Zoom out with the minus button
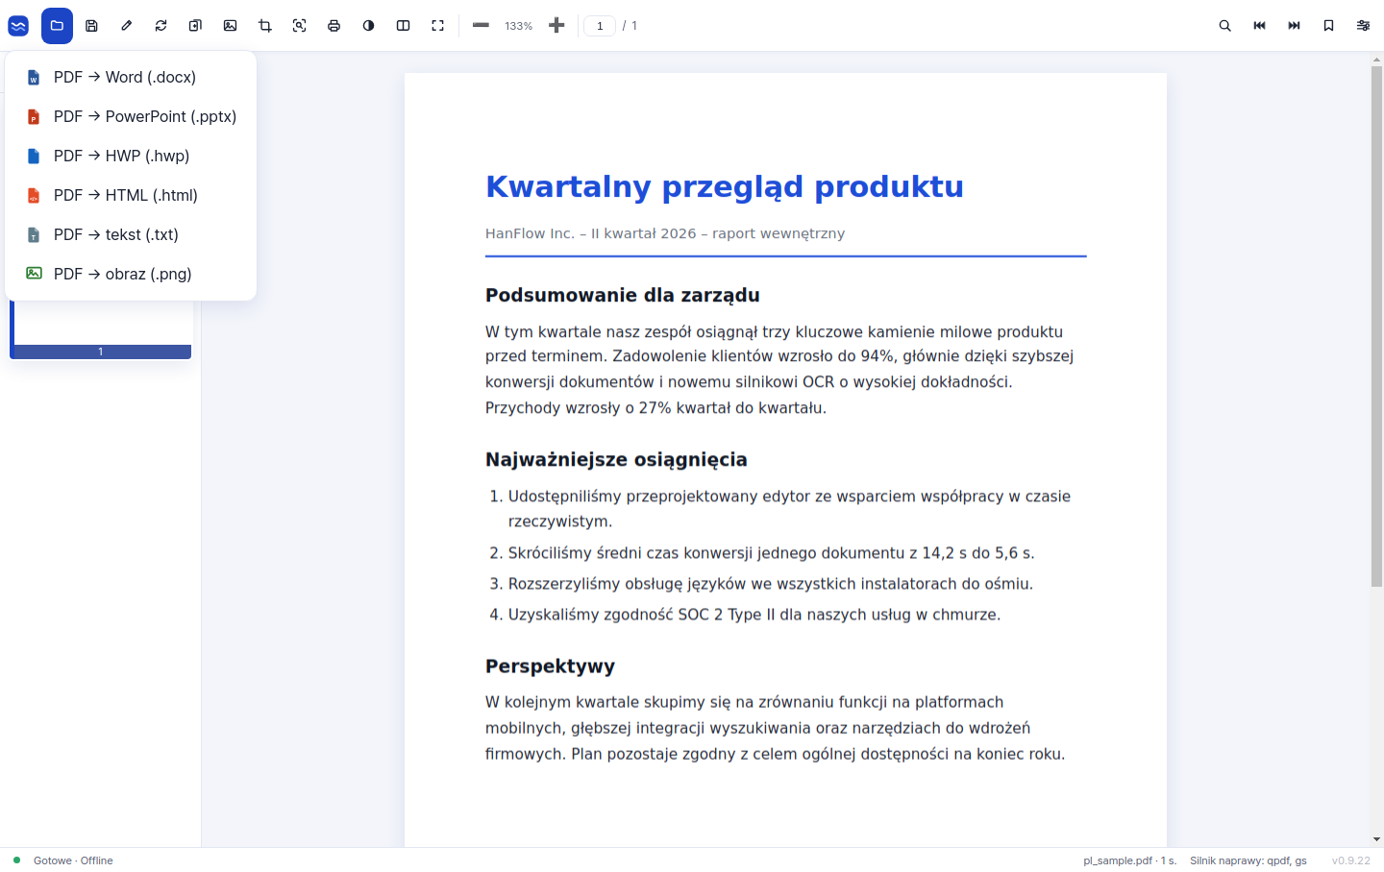The image size is (1384, 872). coord(481,26)
